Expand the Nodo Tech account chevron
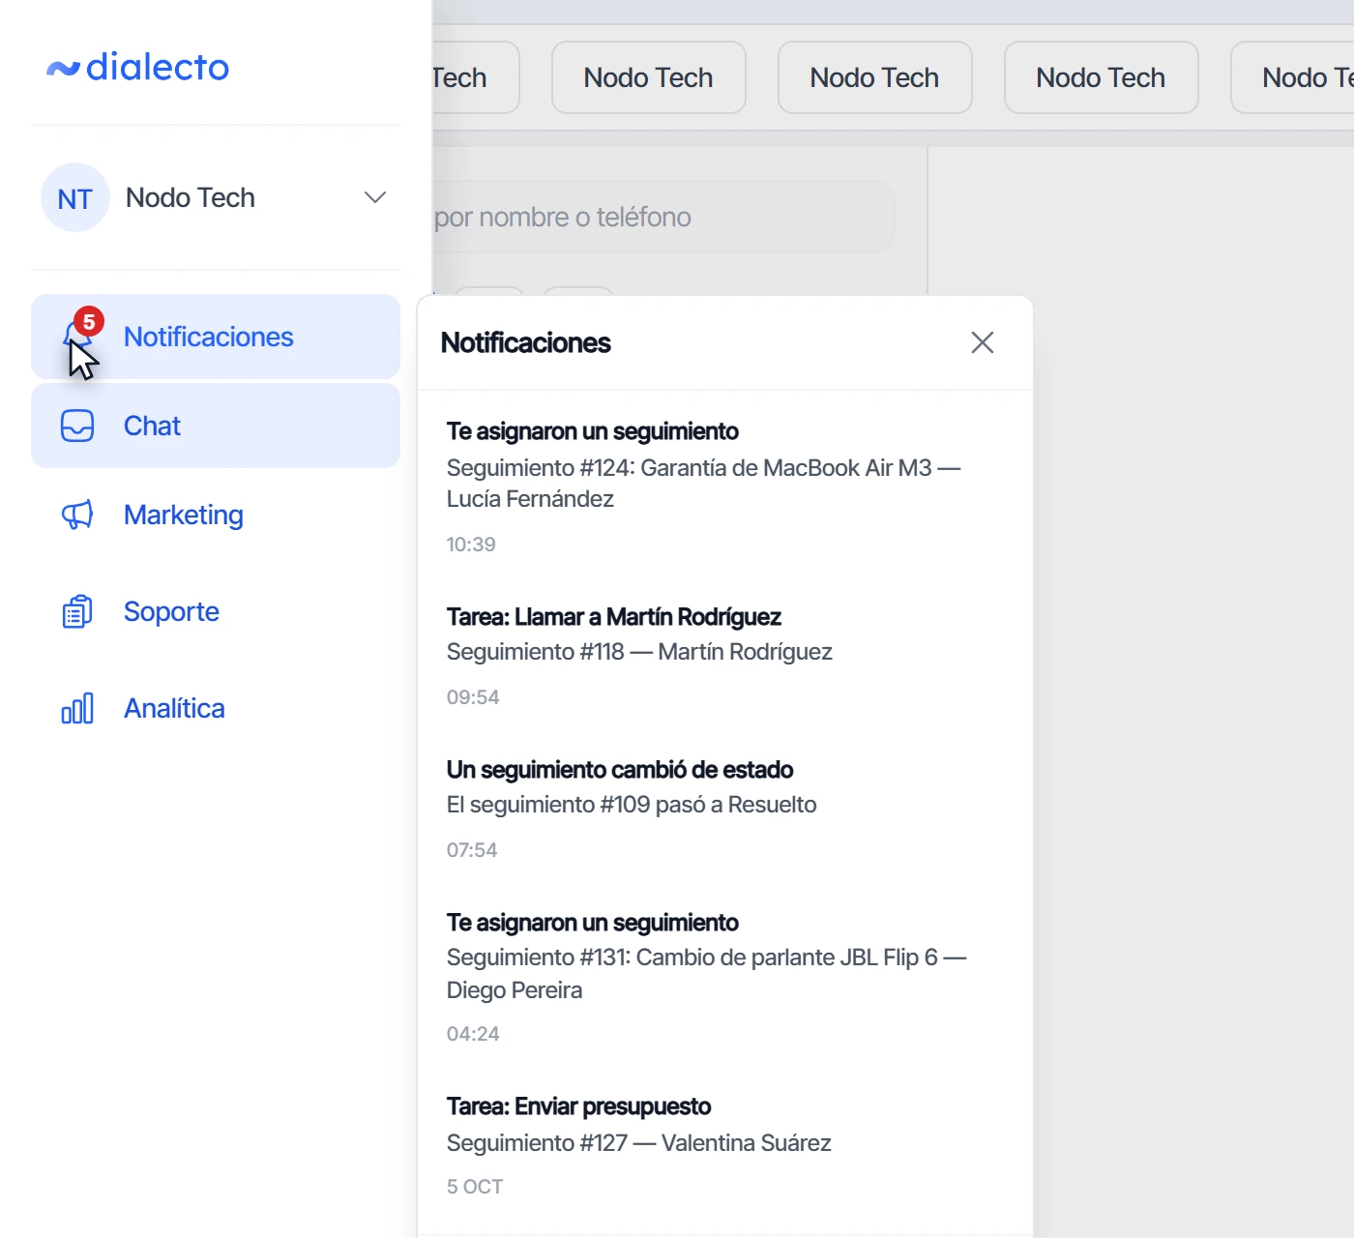The height and width of the screenshot is (1238, 1354). click(375, 197)
